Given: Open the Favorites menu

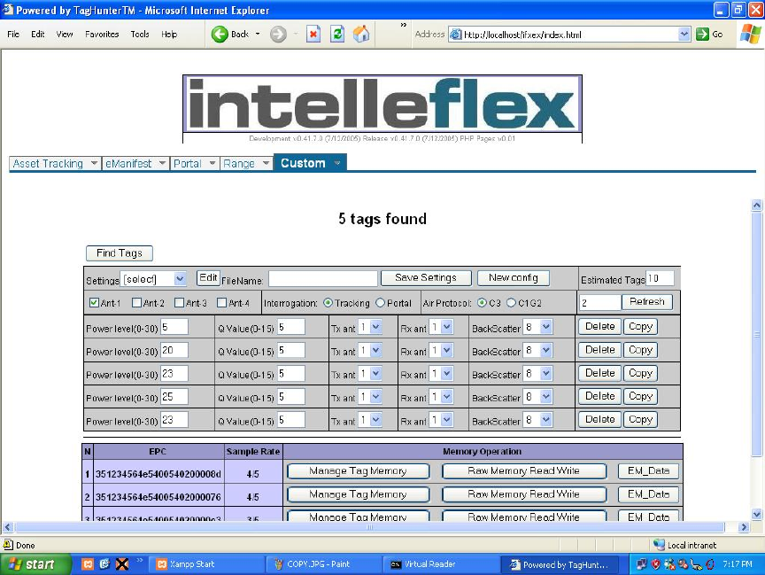Looking at the screenshot, I should [x=102, y=35].
